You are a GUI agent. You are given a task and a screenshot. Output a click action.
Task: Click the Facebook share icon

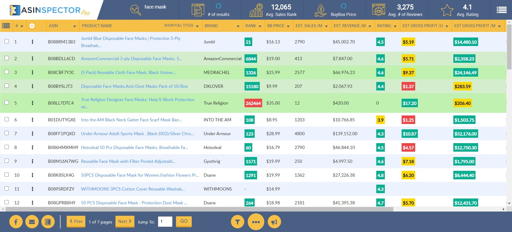pos(16,222)
